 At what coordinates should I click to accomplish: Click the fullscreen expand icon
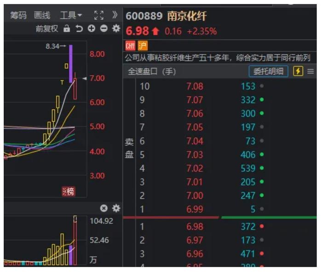click(x=98, y=16)
